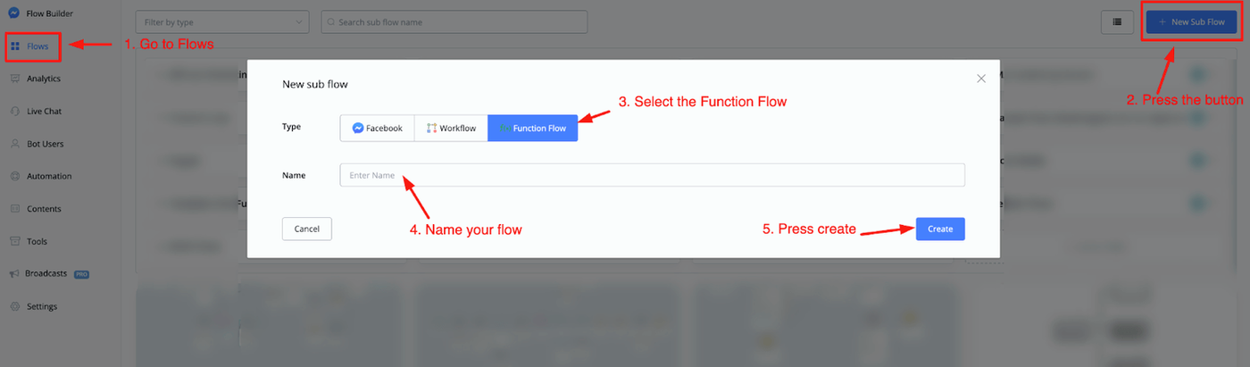Expand the Filter by type dropdown
Image resolution: width=1250 pixels, height=367 pixels.
click(222, 22)
